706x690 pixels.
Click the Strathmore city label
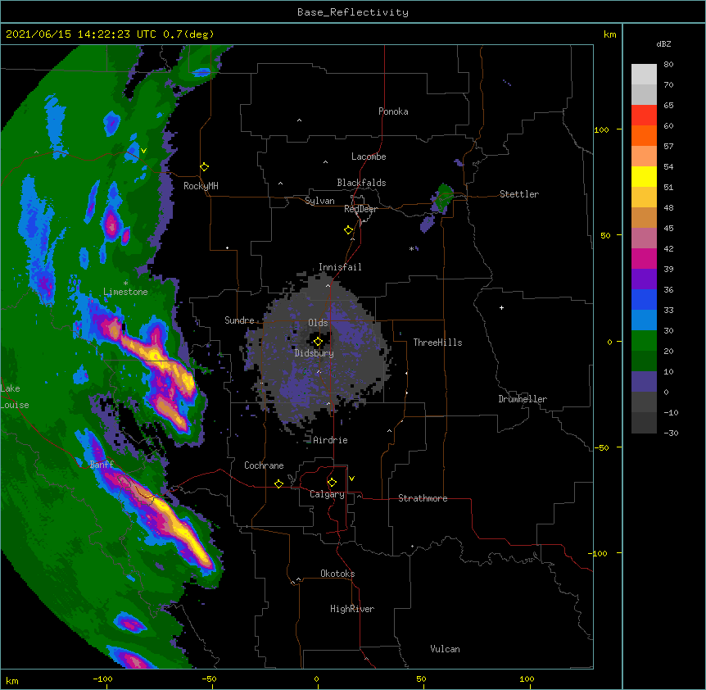tap(423, 498)
